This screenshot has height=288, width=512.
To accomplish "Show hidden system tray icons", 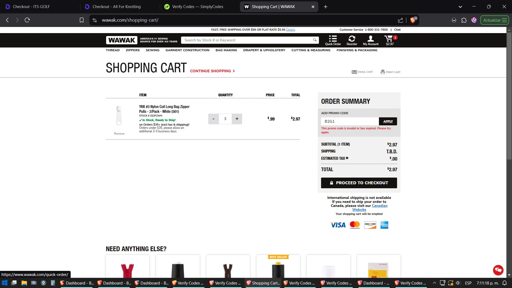I will tap(434, 283).
